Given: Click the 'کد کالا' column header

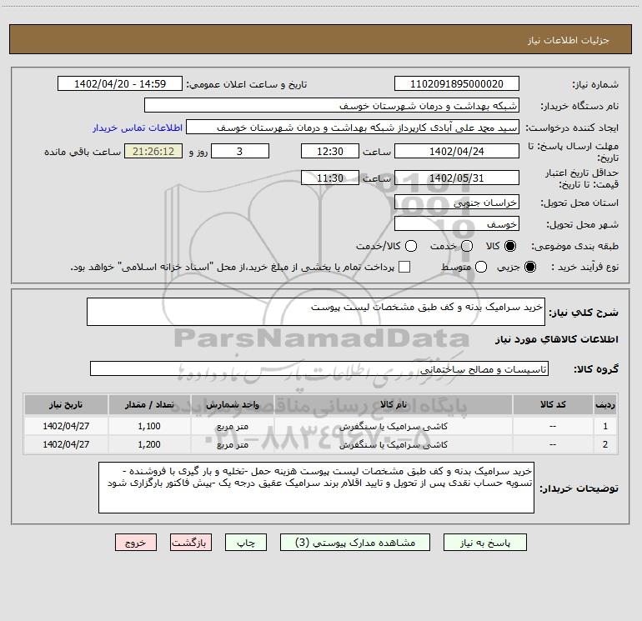Looking at the screenshot, I should click(553, 404).
